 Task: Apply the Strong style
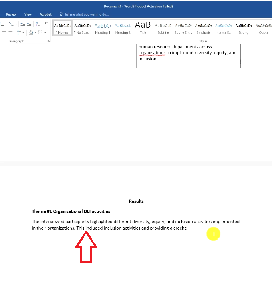(x=244, y=28)
